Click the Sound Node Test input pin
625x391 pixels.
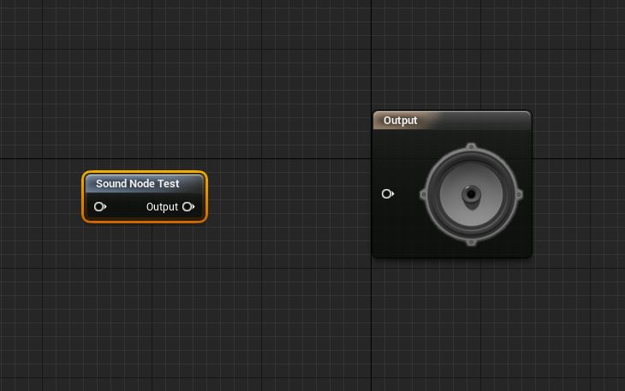(99, 207)
